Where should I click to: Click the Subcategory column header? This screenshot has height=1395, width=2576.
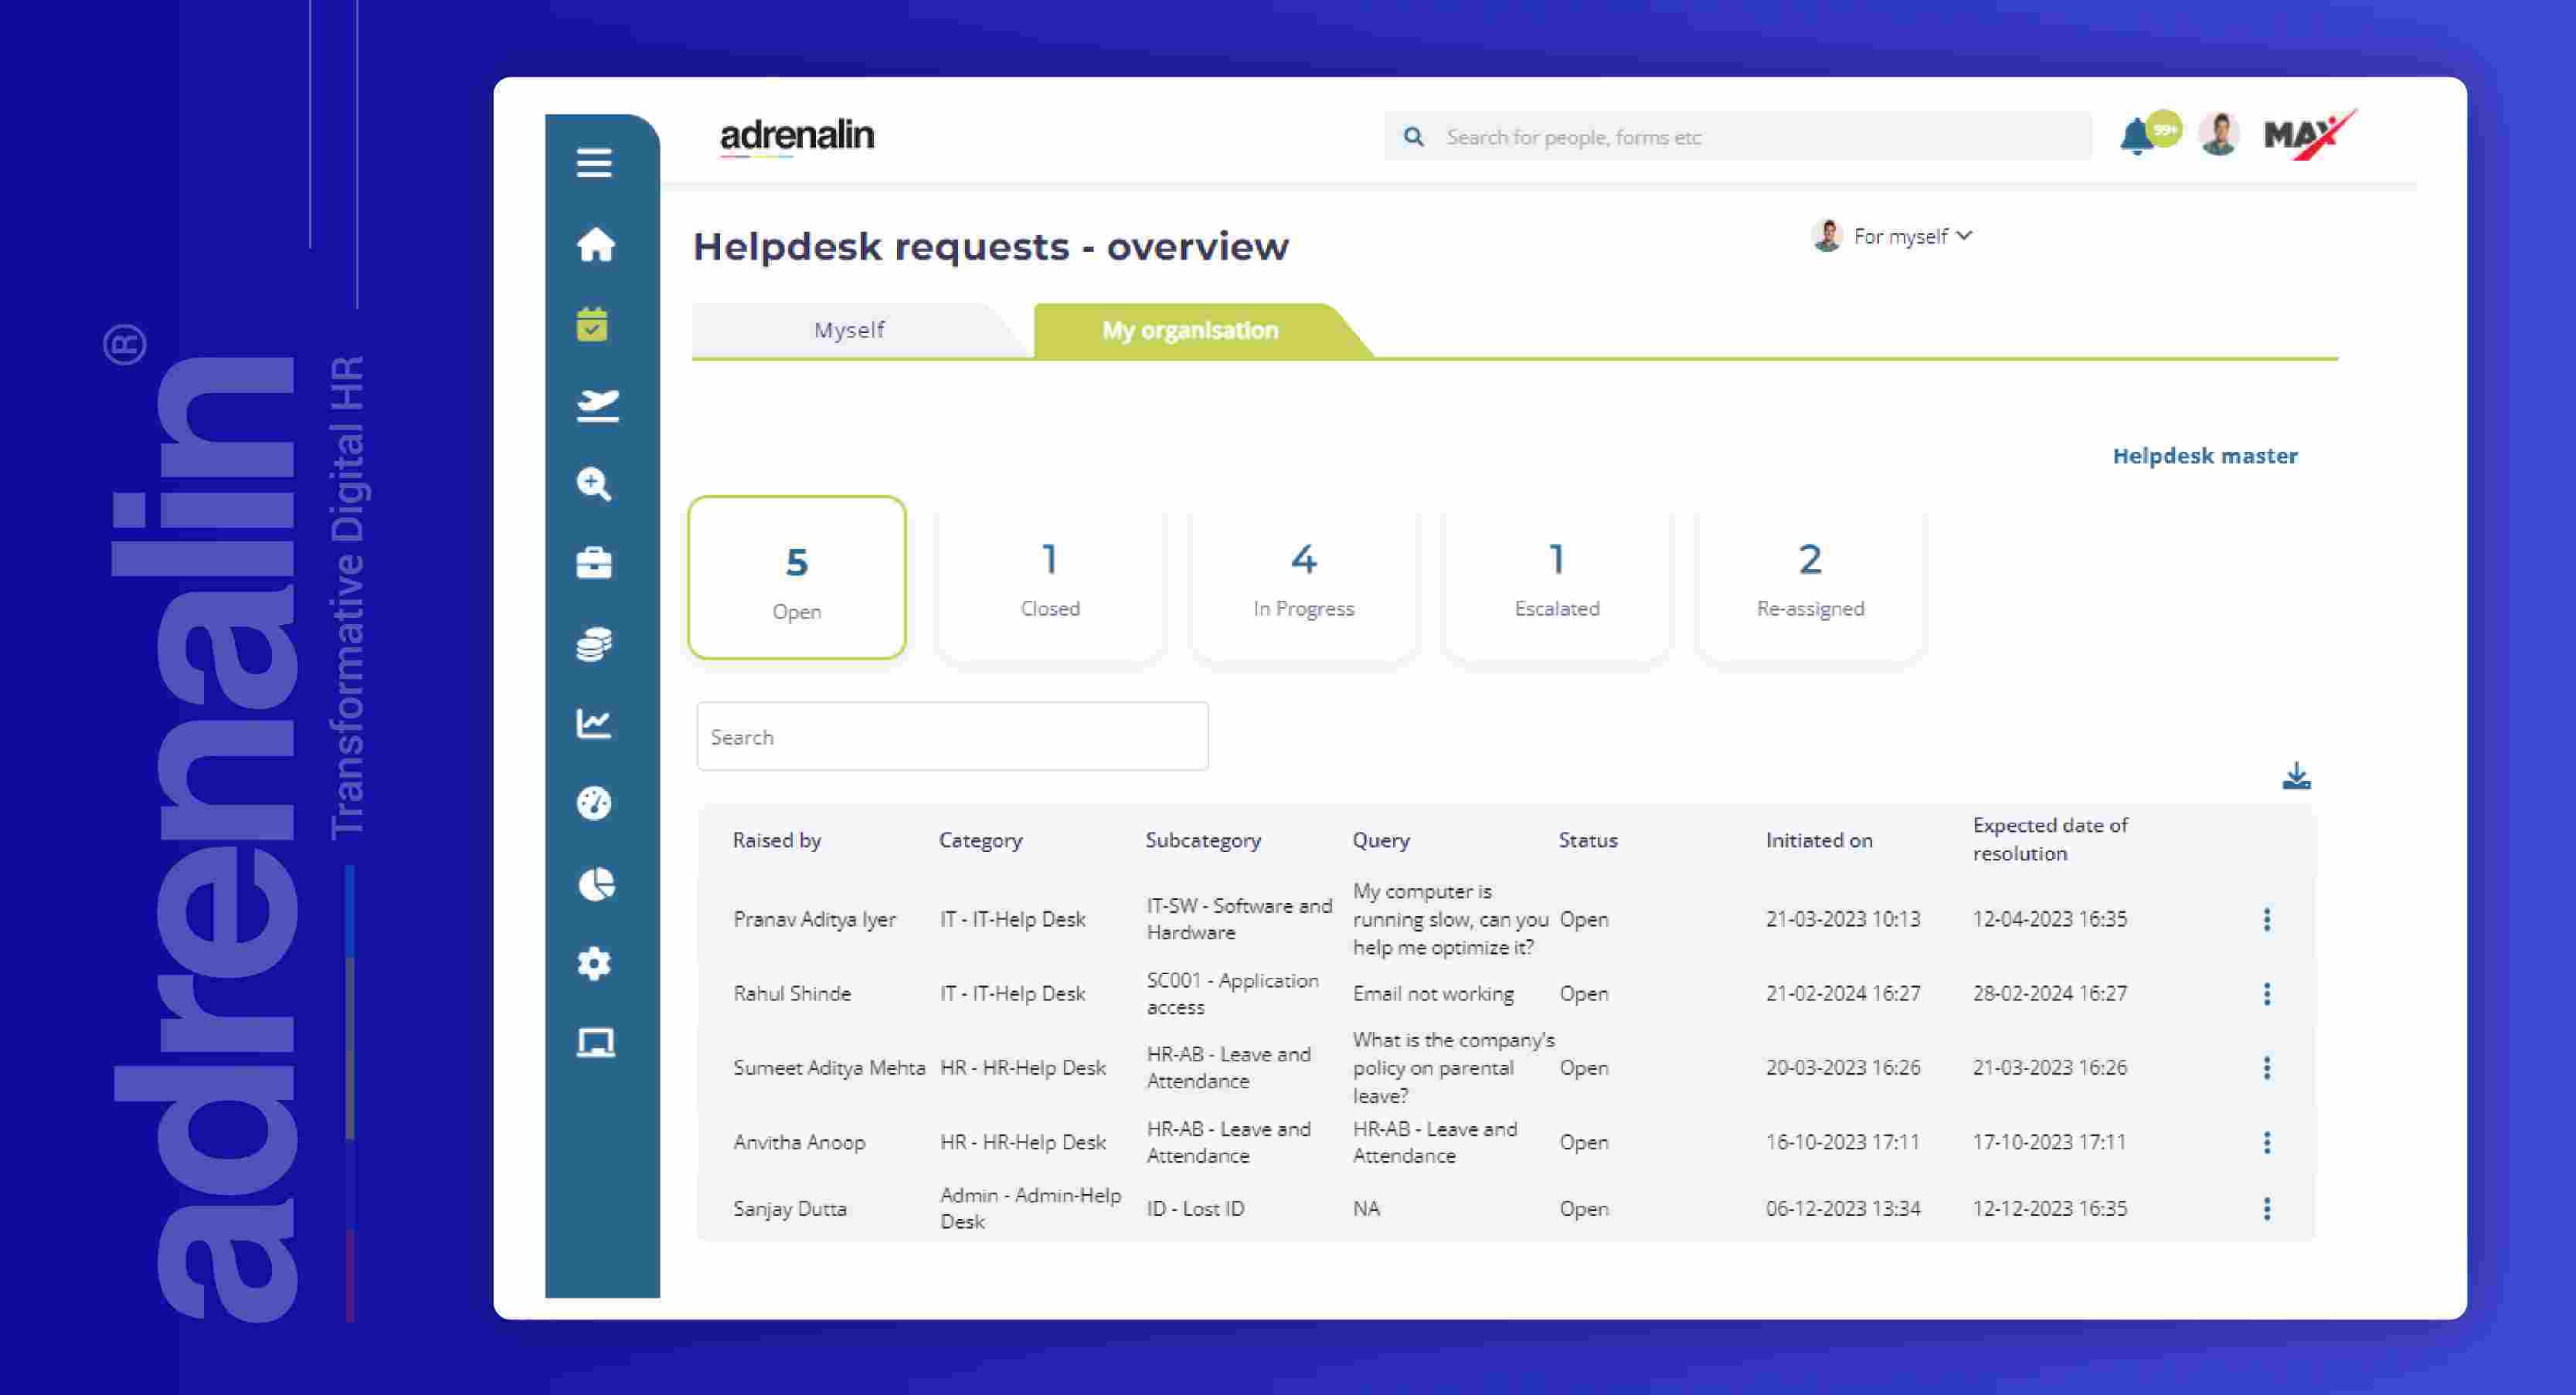coord(1203,840)
